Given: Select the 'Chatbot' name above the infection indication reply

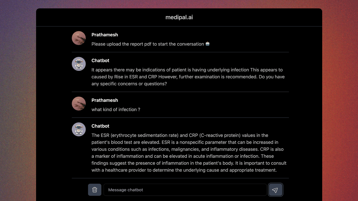Looking at the screenshot, I should [x=100, y=61].
